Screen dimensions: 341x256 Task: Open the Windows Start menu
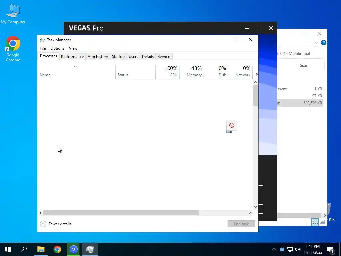click(8, 249)
